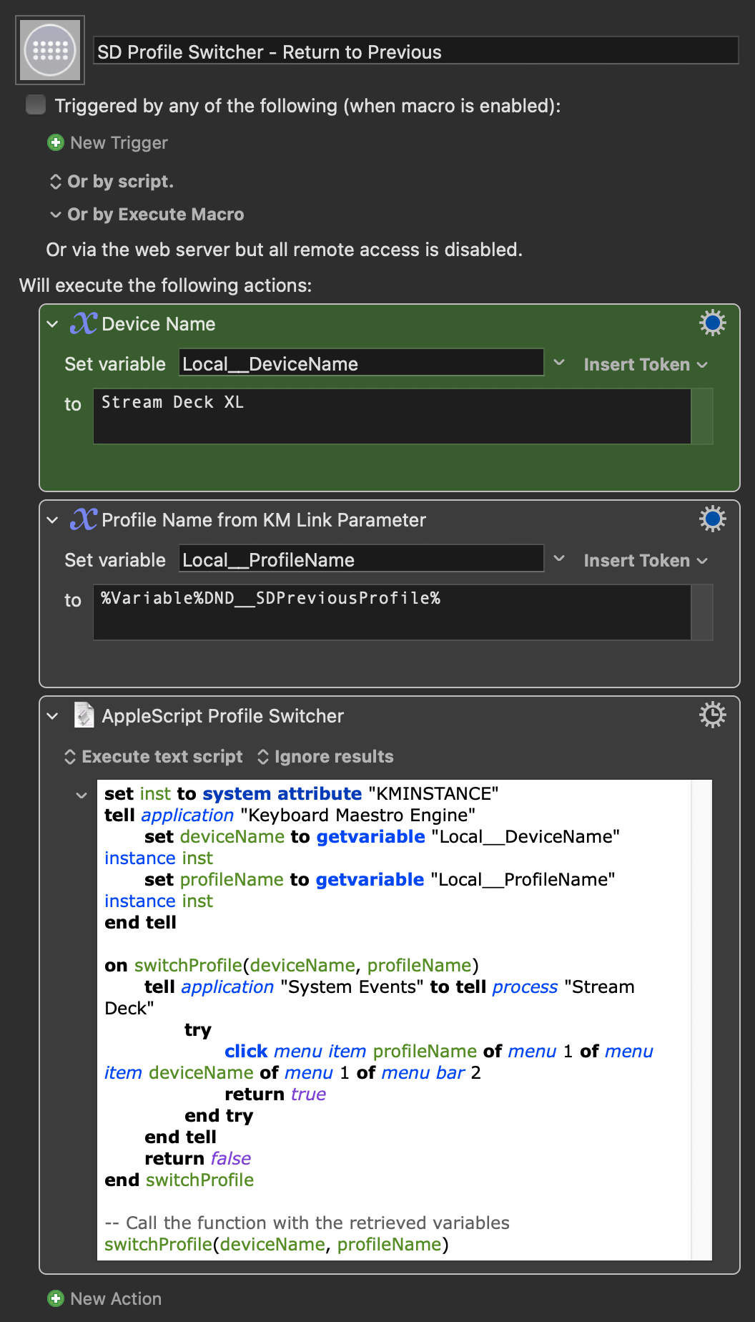Open Insert Token menu in Device Name action
The image size is (755, 1322).
[x=646, y=365]
